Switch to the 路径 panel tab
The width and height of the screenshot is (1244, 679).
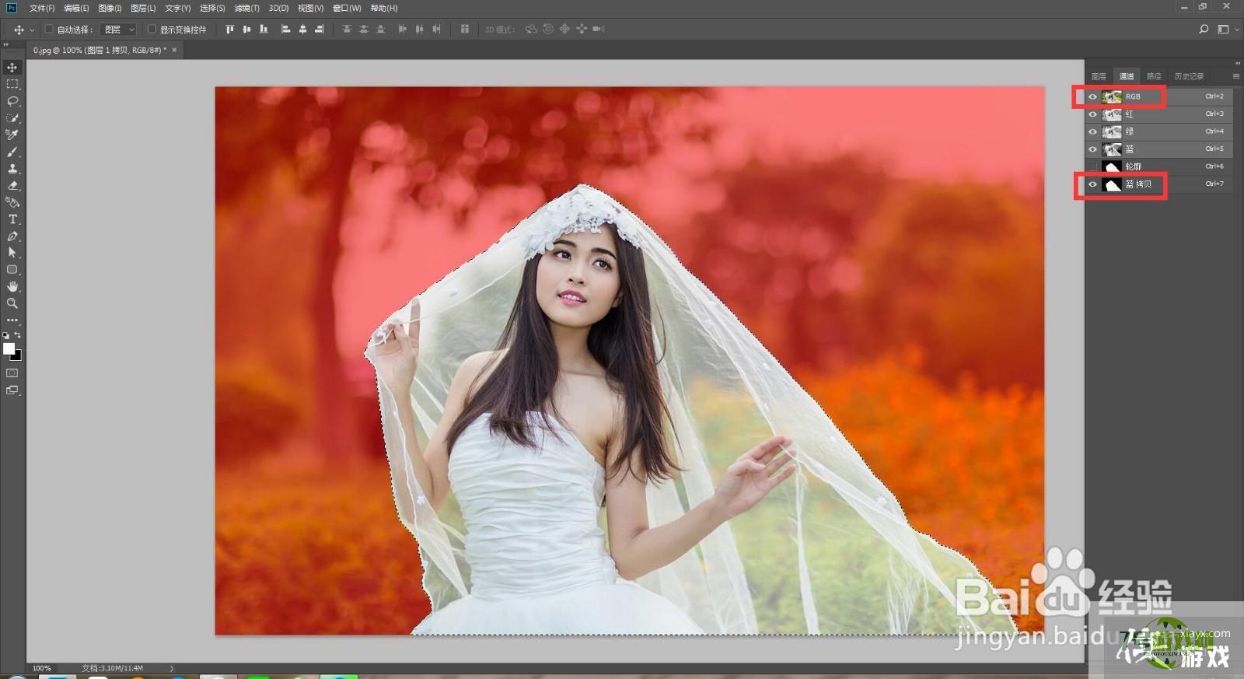coord(1154,76)
